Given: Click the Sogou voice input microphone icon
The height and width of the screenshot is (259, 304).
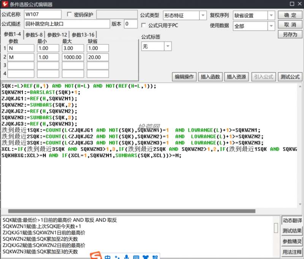Looking at the screenshot, I should click(127, 257).
